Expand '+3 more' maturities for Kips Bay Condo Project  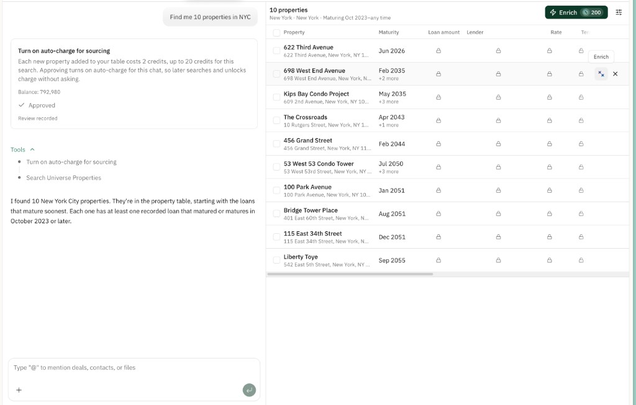pos(389,102)
